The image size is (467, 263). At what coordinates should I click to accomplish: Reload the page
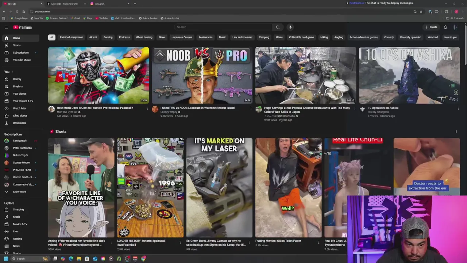17,11
